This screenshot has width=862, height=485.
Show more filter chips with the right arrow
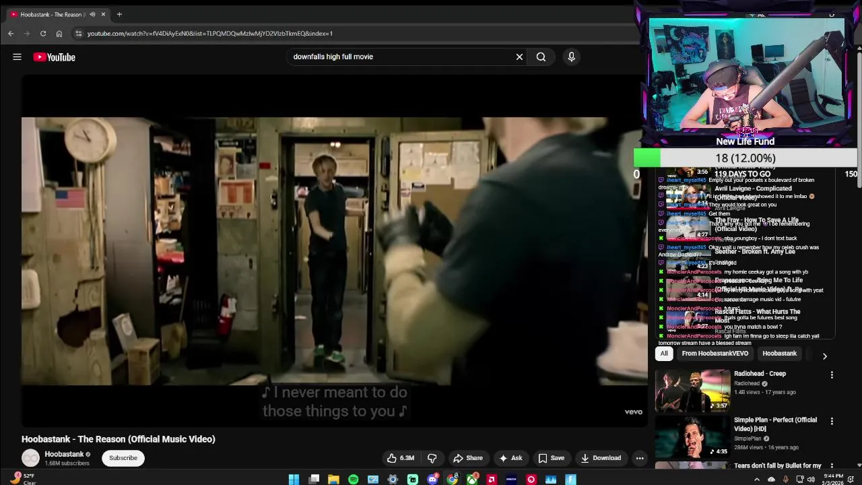[x=824, y=356]
